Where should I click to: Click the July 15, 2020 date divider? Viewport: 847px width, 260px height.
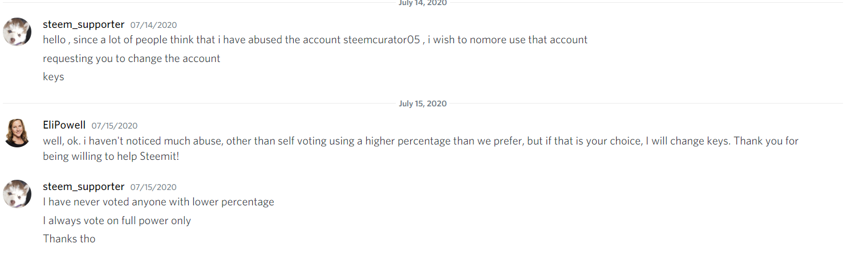click(423, 104)
